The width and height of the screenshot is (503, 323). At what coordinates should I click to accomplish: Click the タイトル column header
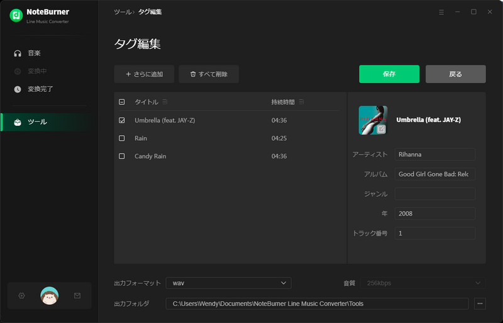pyautogui.click(x=146, y=102)
